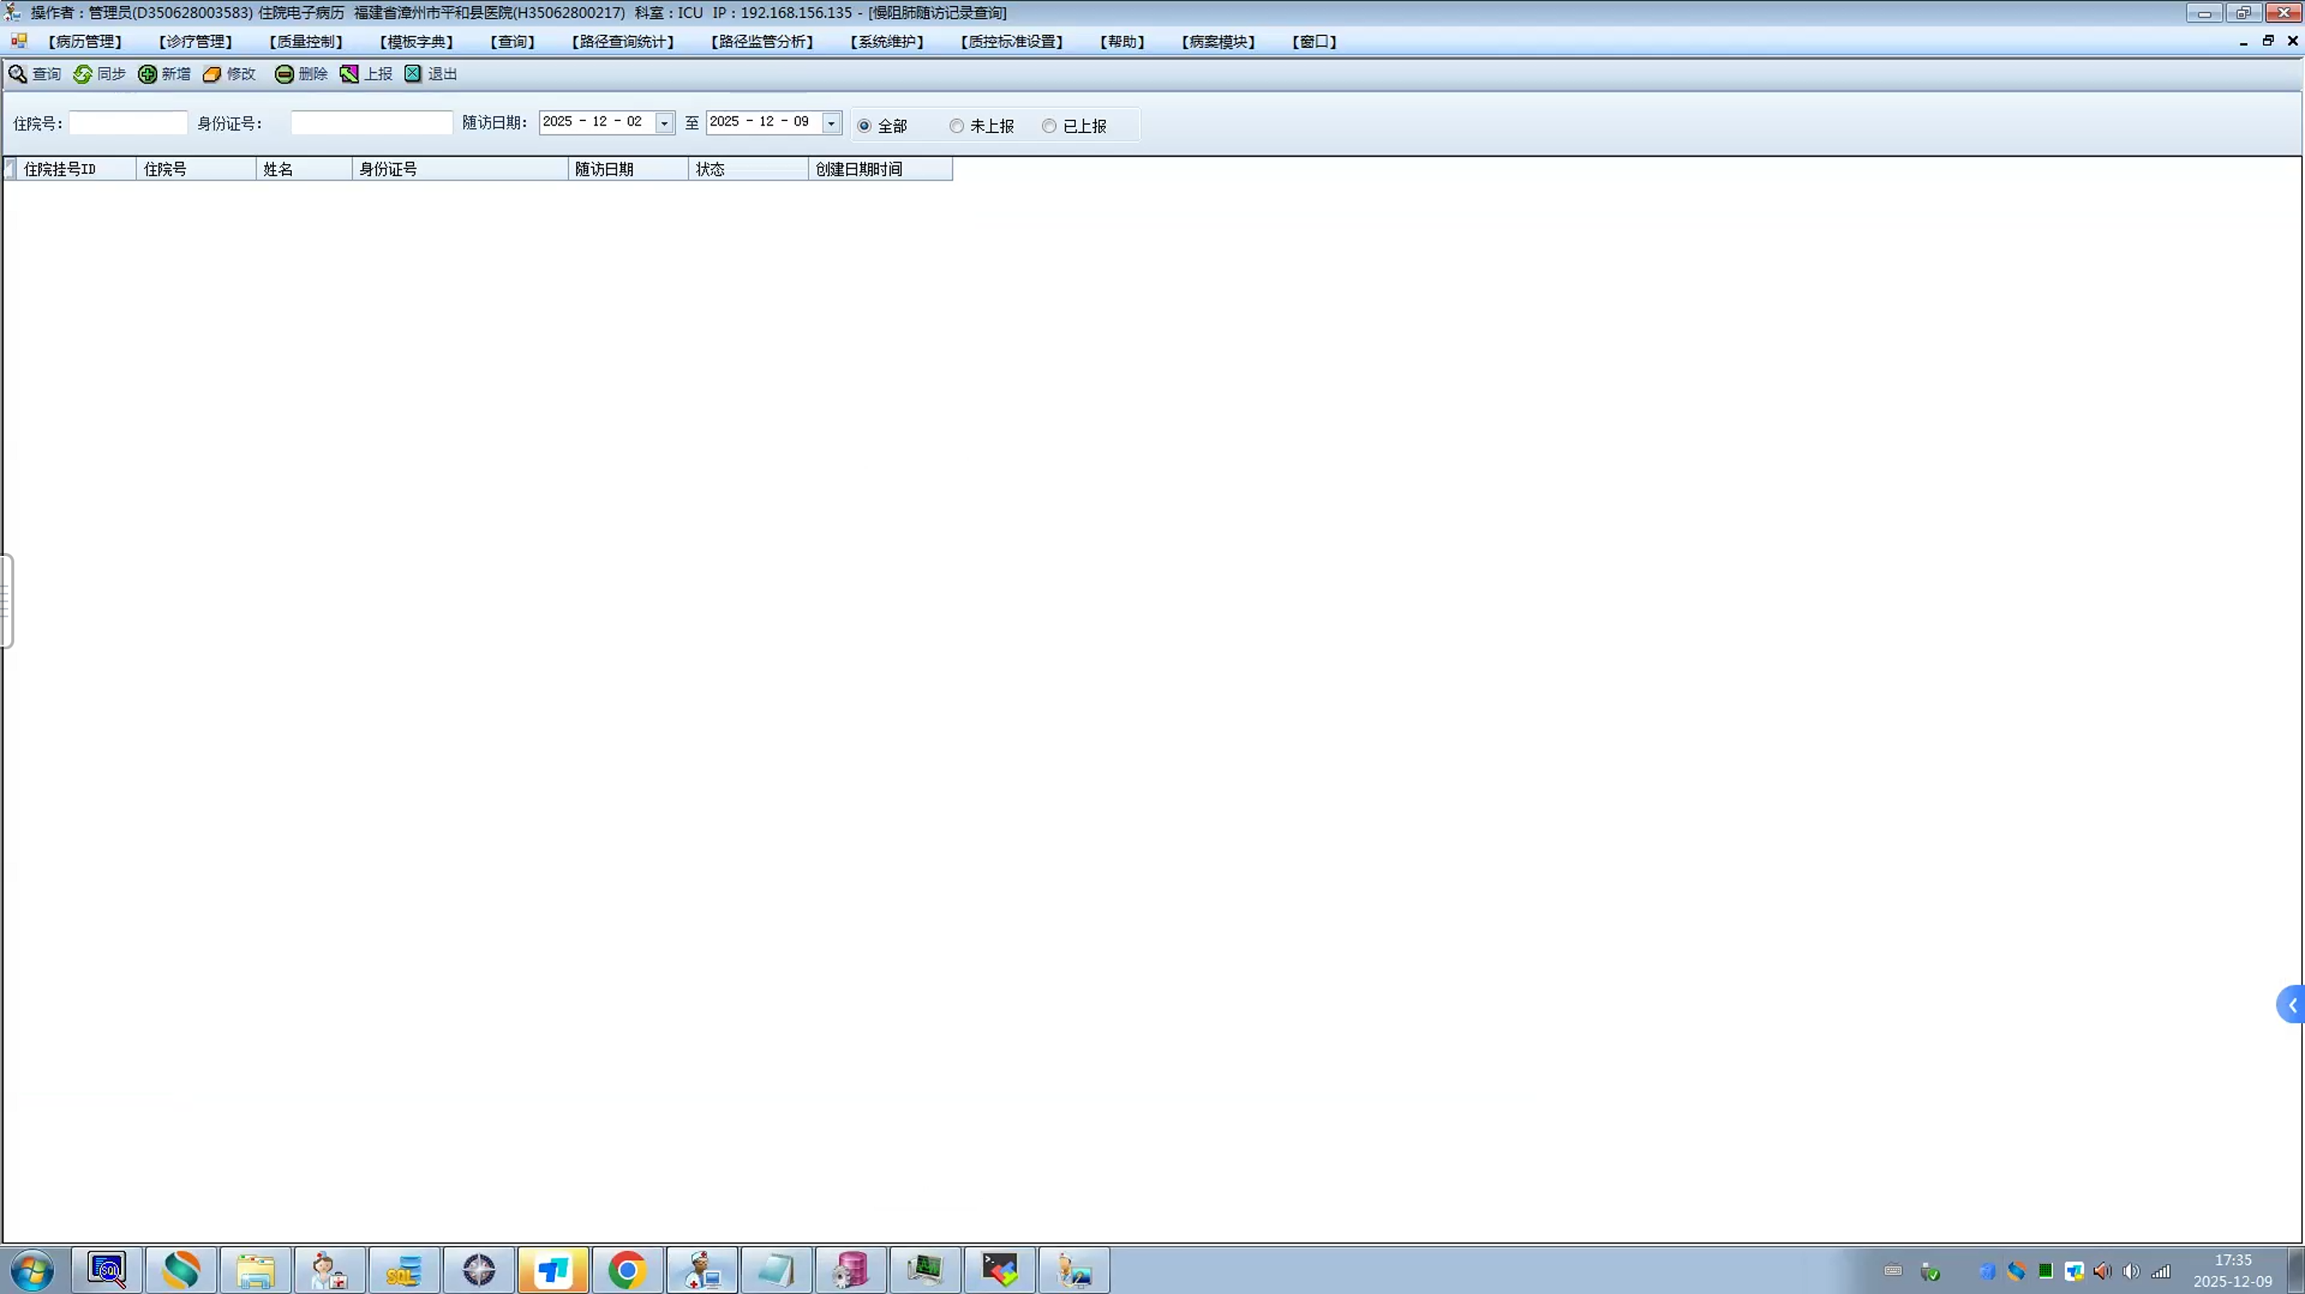Click the left edge splitter handle
2305x1294 pixels.
coord(6,600)
